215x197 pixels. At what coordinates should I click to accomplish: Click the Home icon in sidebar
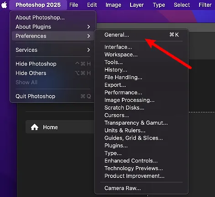[35, 127]
